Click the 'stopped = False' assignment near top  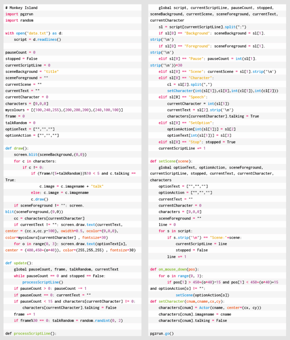click(21, 59)
